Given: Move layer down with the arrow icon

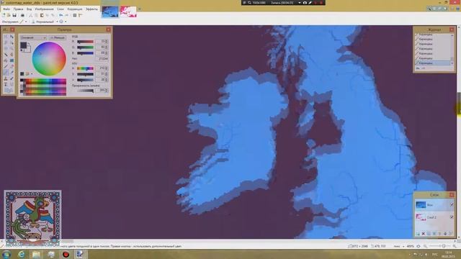Looking at the screenshot, I should pos(445,233).
